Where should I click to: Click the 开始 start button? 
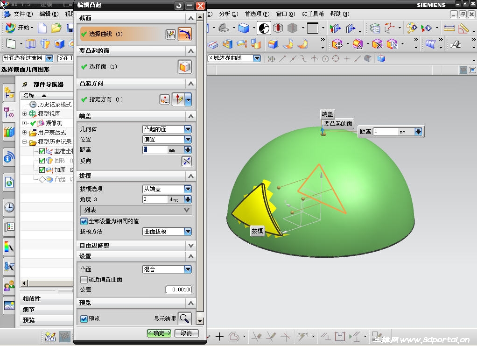19,28
